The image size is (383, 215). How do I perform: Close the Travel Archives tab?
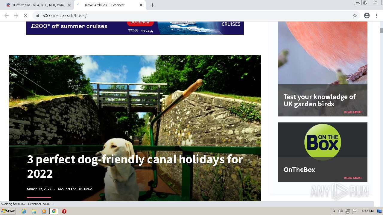coord(141,5)
